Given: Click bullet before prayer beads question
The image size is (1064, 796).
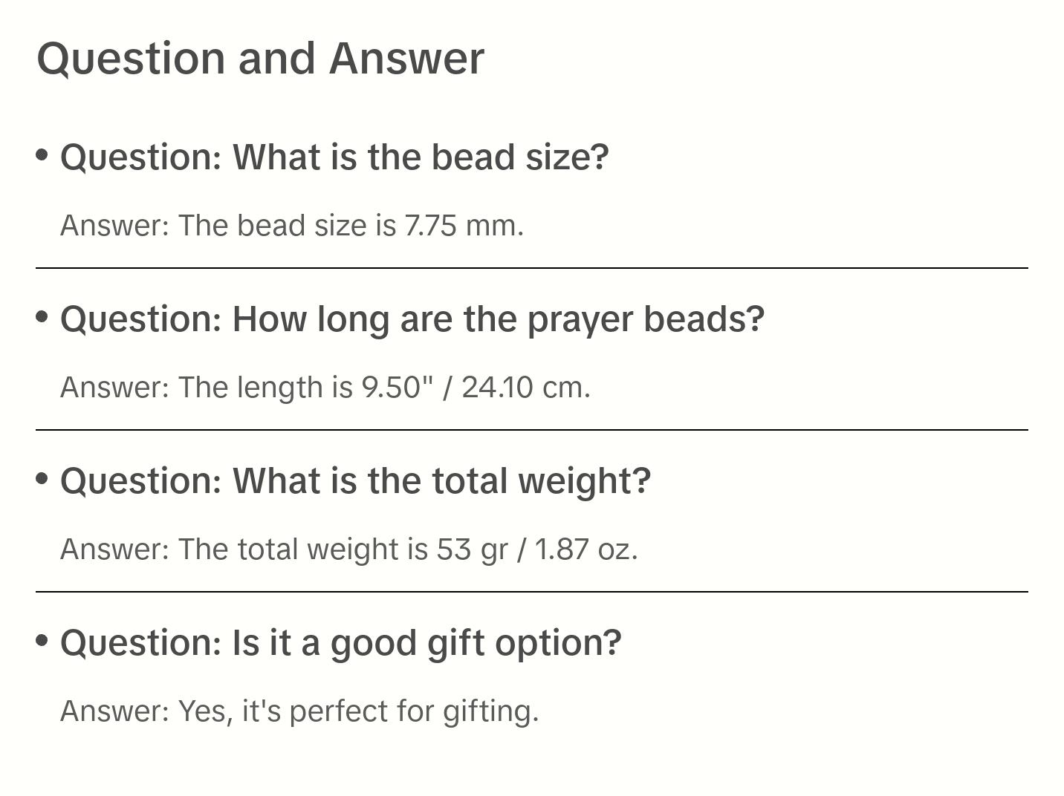Looking at the screenshot, I should pyautogui.click(x=42, y=317).
